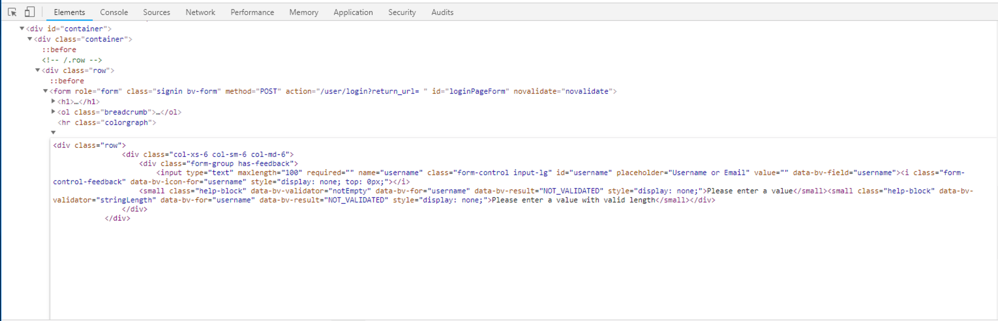Click the username input HTML text
The height and width of the screenshot is (321, 998).
click(526, 173)
